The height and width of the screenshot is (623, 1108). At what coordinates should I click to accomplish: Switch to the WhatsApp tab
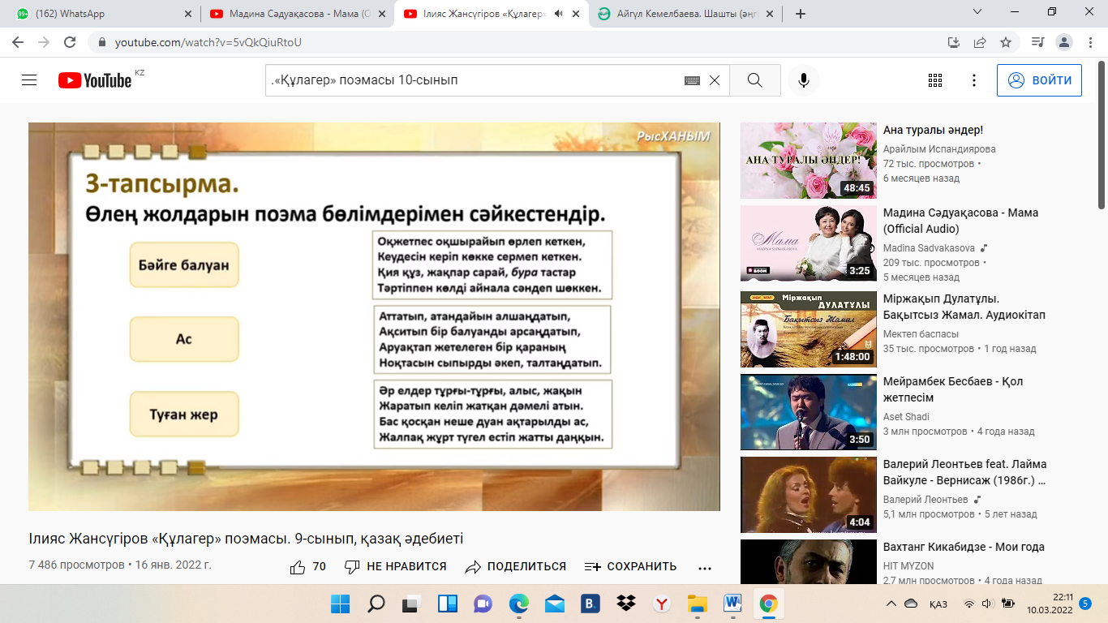tap(99, 14)
